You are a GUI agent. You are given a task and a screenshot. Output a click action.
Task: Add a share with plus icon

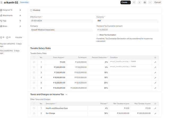tap(20, 26)
